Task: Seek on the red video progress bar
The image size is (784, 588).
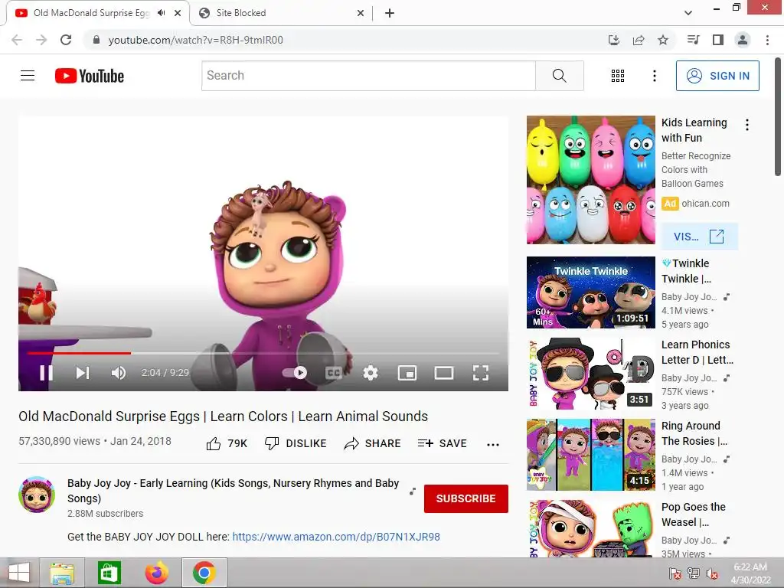Action: 263,353
